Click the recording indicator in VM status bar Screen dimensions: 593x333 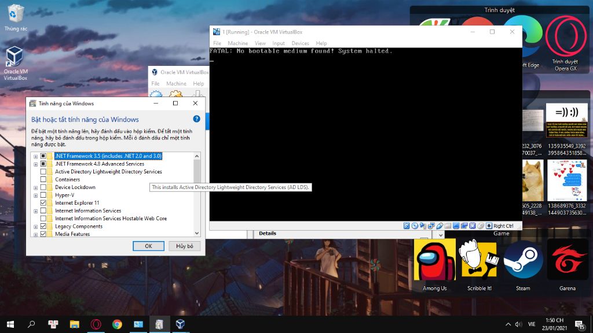pyautogui.click(x=464, y=226)
